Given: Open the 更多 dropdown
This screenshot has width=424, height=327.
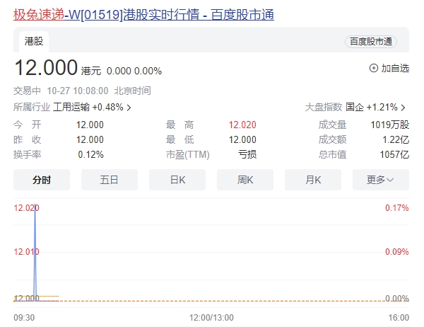Looking at the screenshot, I should (381, 180).
